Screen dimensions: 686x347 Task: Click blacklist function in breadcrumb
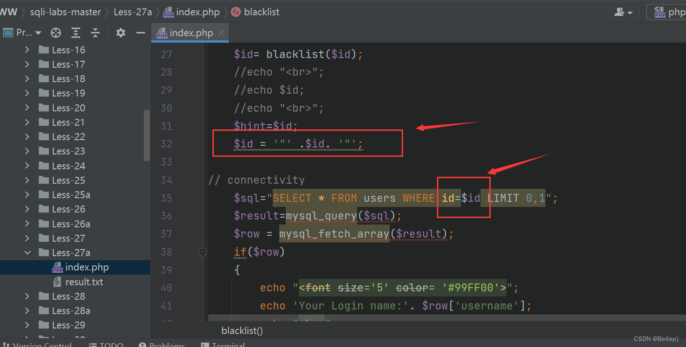coord(256,12)
